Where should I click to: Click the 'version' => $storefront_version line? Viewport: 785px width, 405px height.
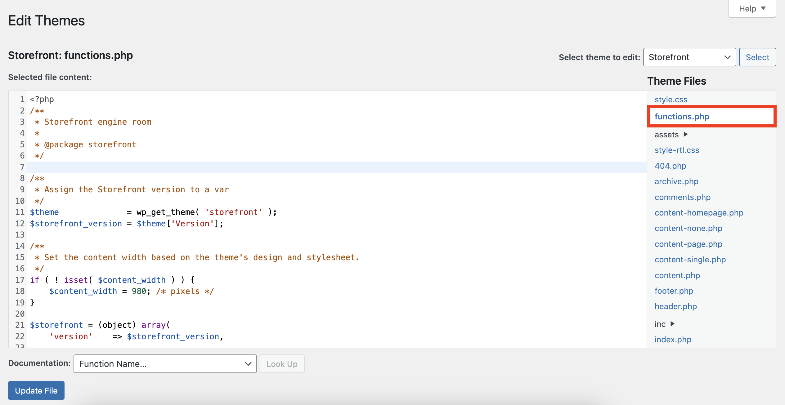(136, 336)
